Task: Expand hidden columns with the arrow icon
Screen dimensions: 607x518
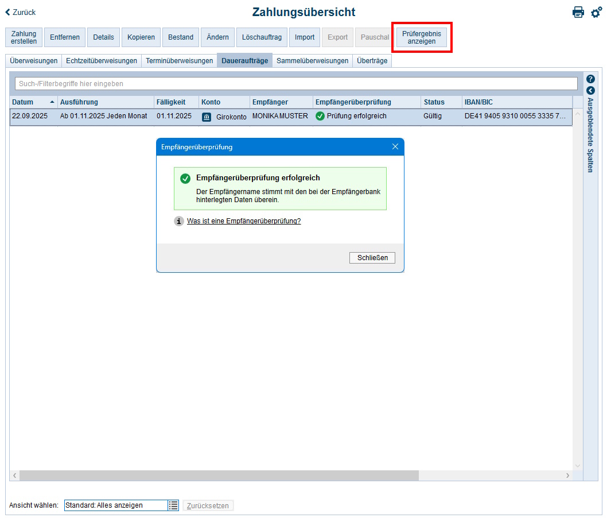Action: pyautogui.click(x=590, y=91)
